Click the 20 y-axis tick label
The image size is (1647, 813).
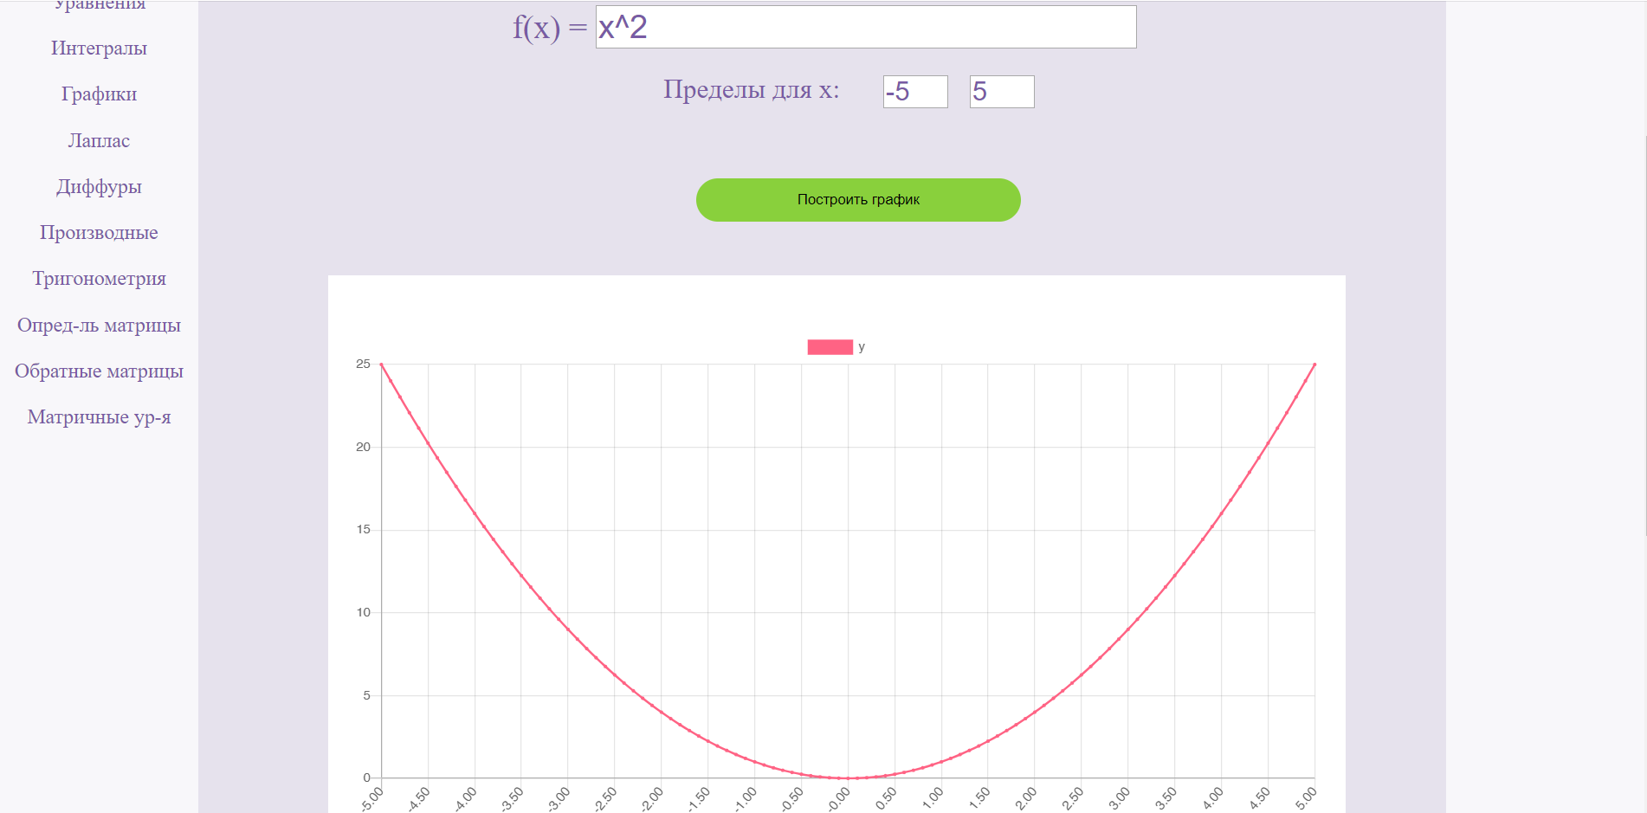(363, 447)
